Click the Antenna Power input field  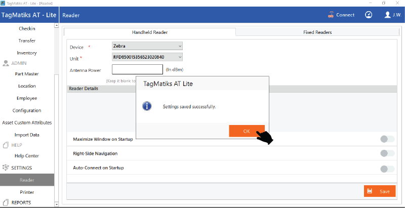point(137,69)
